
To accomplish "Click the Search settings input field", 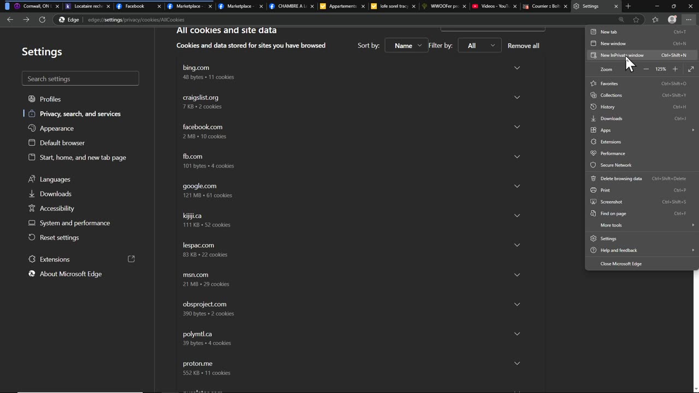I will [x=80, y=79].
